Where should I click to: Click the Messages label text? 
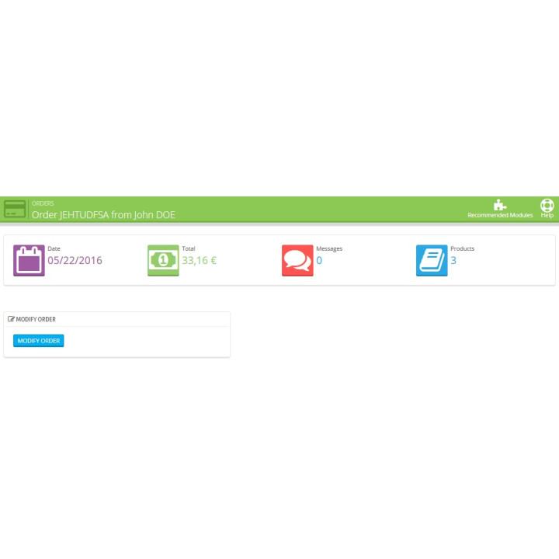(x=329, y=249)
